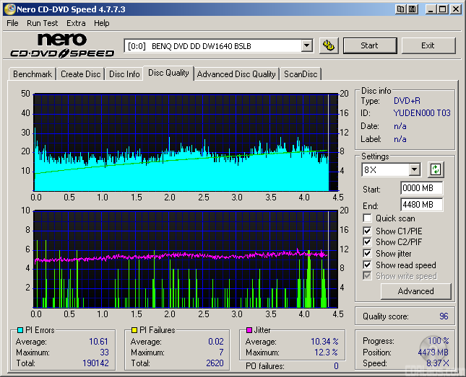Open the options icon beside drive selector
This screenshot has width=466, height=377.
329,45
